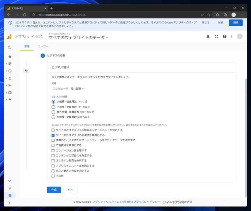This screenshot has width=251, height=211.
Task: Expand the Acquisition sidebar section arrow
Action: pos(6,85)
